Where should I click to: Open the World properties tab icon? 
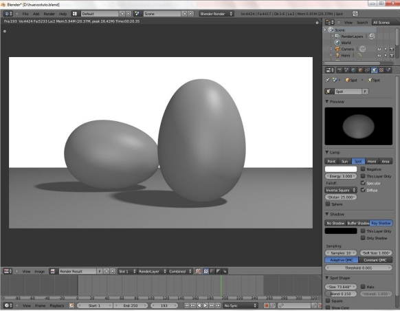(353, 70)
